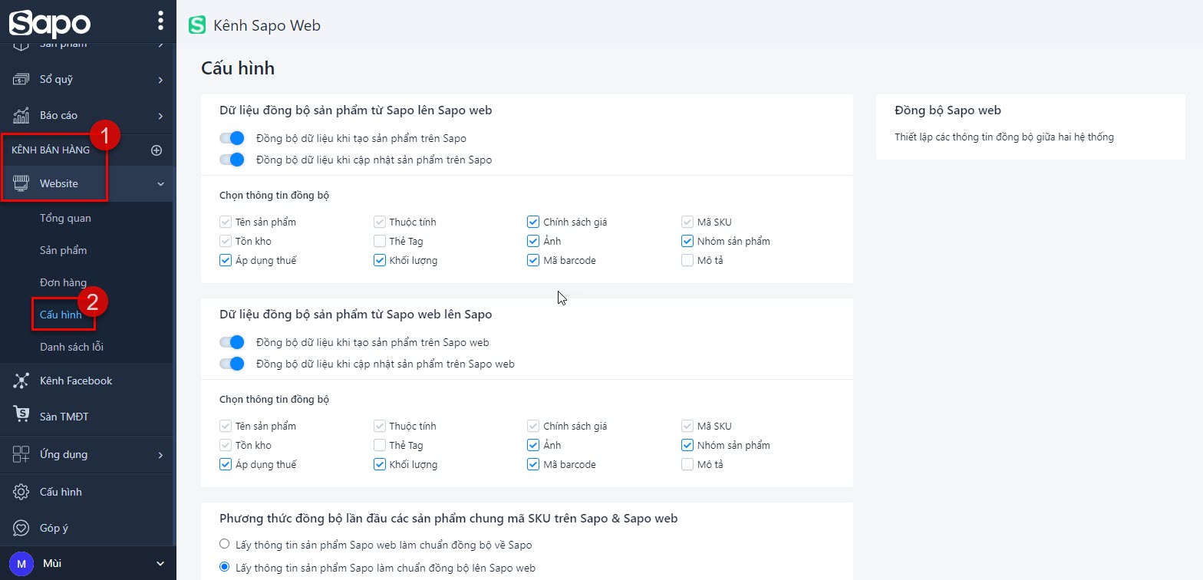Click the Báo cáo chart icon
Viewport: 1203px width, 580px height.
(21, 115)
